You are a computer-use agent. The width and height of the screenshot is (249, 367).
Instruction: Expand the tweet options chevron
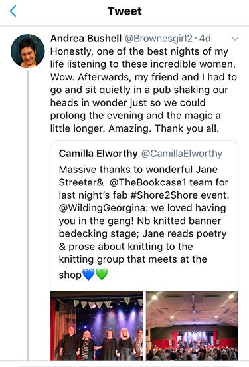(x=235, y=39)
